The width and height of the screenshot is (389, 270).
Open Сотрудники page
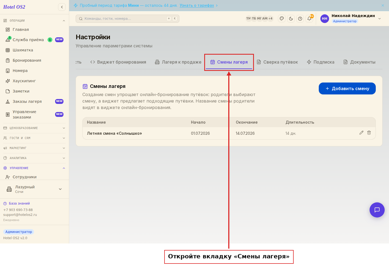(x=34, y=177)
